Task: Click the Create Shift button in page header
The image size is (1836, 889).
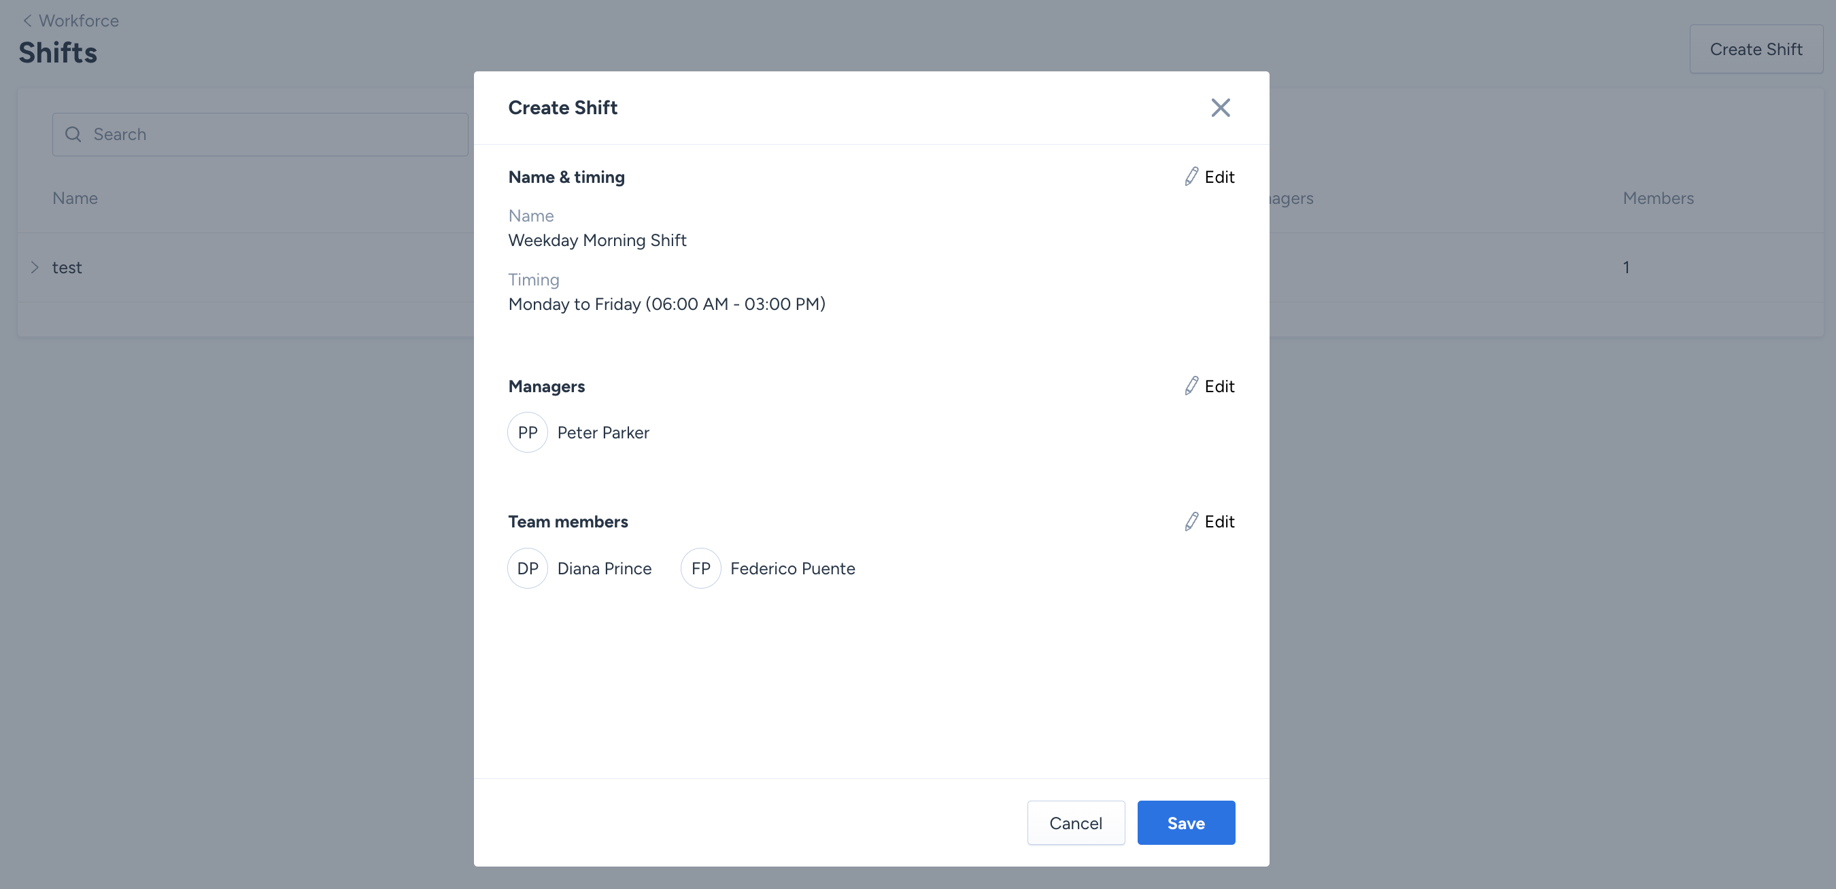Action: [1756, 49]
